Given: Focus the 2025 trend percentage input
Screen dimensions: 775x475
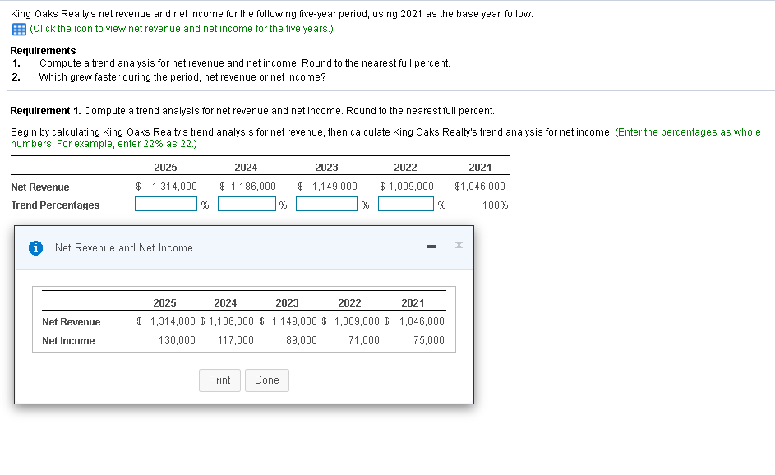Looking at the screenshot, I should tap(166, 204).
